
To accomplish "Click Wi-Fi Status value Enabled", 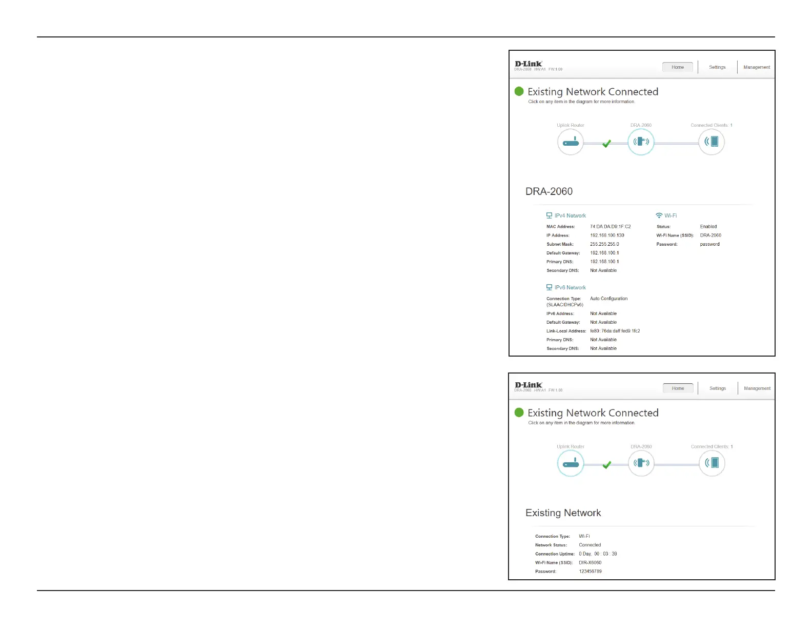I will click(x=708, y=226).
